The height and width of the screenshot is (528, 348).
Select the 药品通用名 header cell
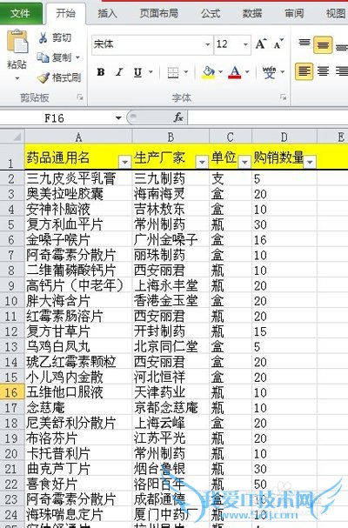(x=78, y=157)
